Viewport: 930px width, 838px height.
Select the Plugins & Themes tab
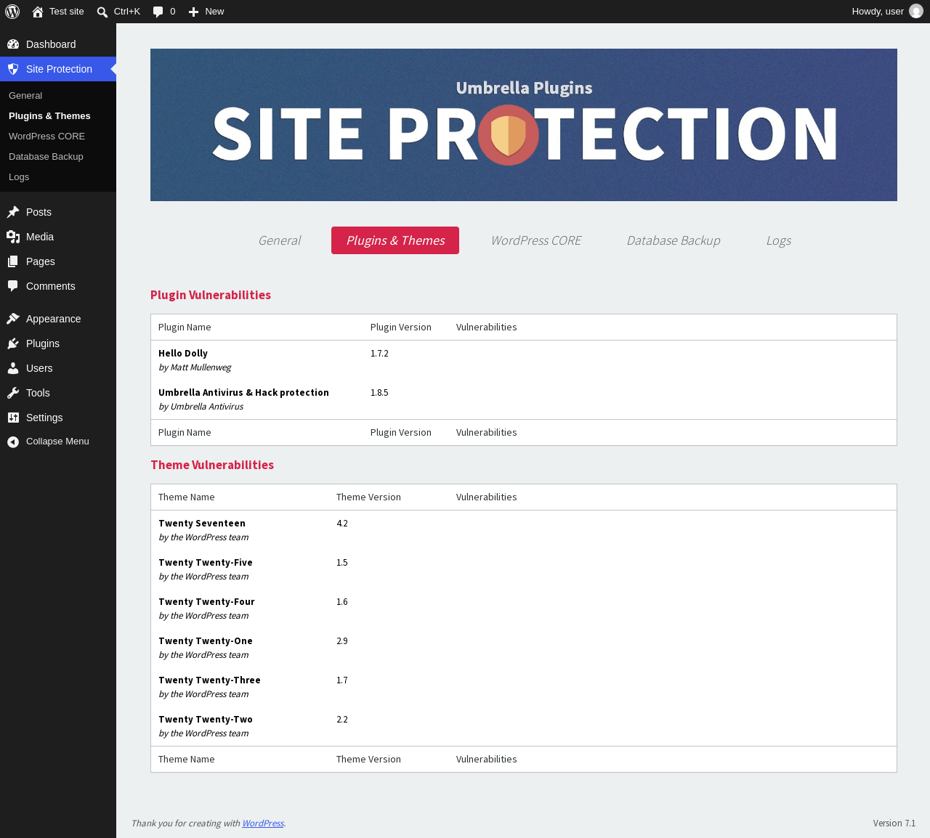[x=395, y=240]
